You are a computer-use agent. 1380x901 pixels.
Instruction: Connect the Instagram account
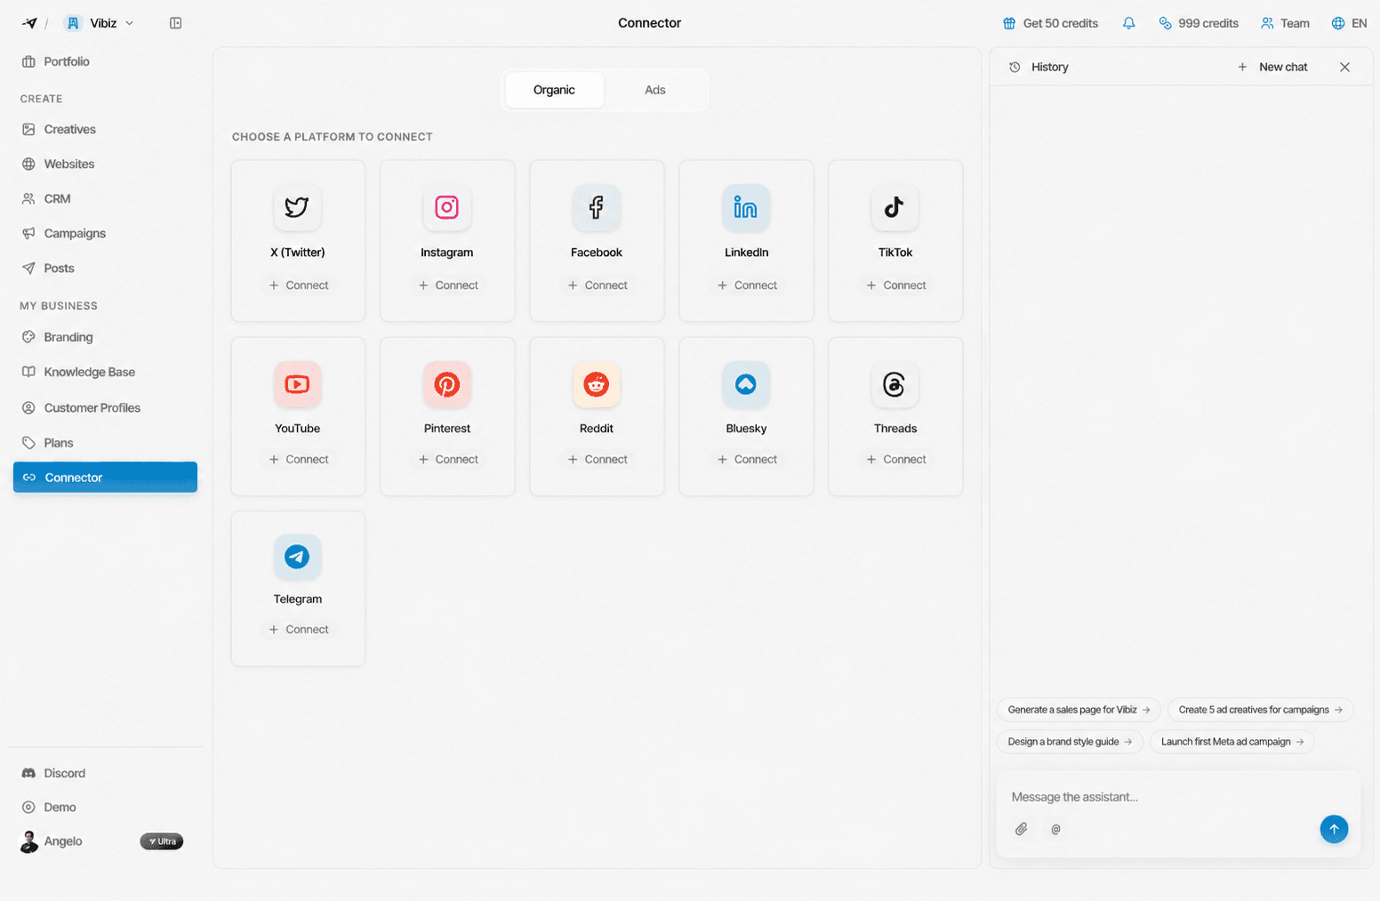447,286
